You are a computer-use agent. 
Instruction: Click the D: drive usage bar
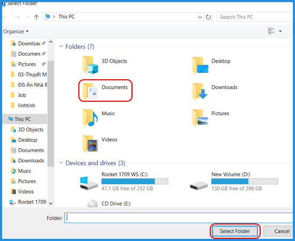point(245,181)
